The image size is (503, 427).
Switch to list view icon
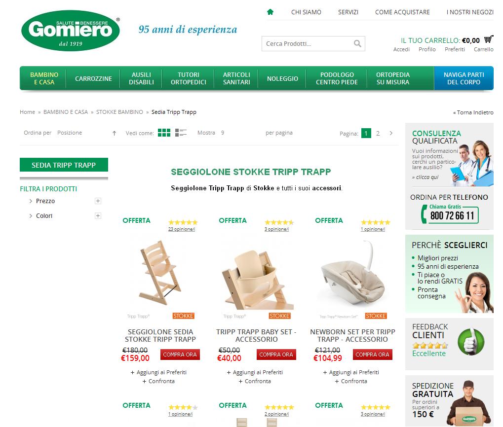coord(181,133)
